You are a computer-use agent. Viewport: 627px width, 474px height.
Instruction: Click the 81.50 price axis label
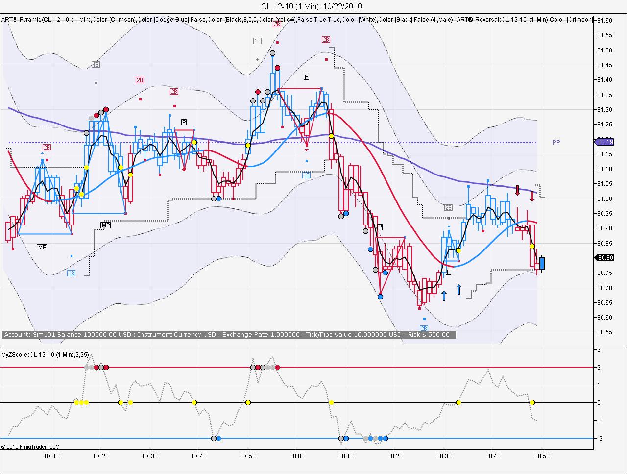(x=605, y=50)
